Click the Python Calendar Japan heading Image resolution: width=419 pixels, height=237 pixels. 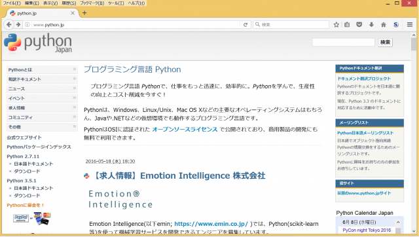[365, 213]
